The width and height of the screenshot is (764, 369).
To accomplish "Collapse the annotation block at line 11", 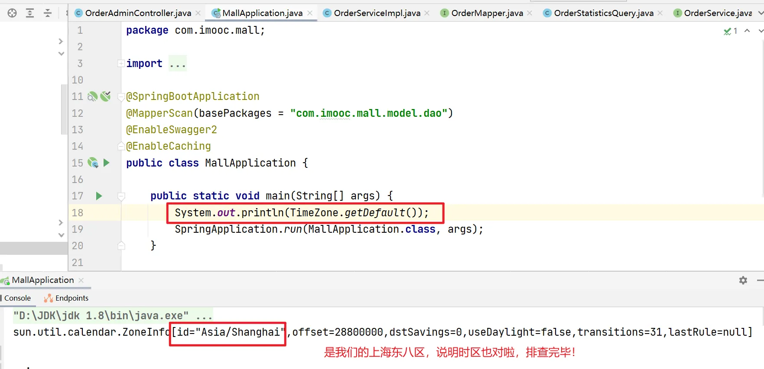I will pos(121,97).
